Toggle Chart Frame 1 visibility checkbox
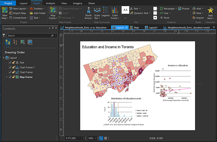Viewport: 217px width, 142px height. (10, 67)
